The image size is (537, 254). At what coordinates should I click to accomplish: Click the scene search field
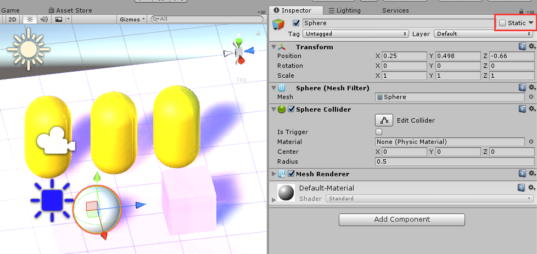pyautogui.click(x=207, y=19)
